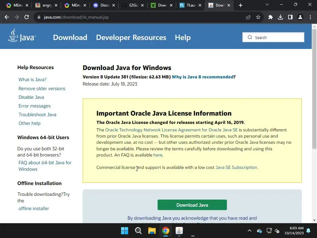Open notification bell in system tray
The image size is (317, 238).
click(308, 231)
